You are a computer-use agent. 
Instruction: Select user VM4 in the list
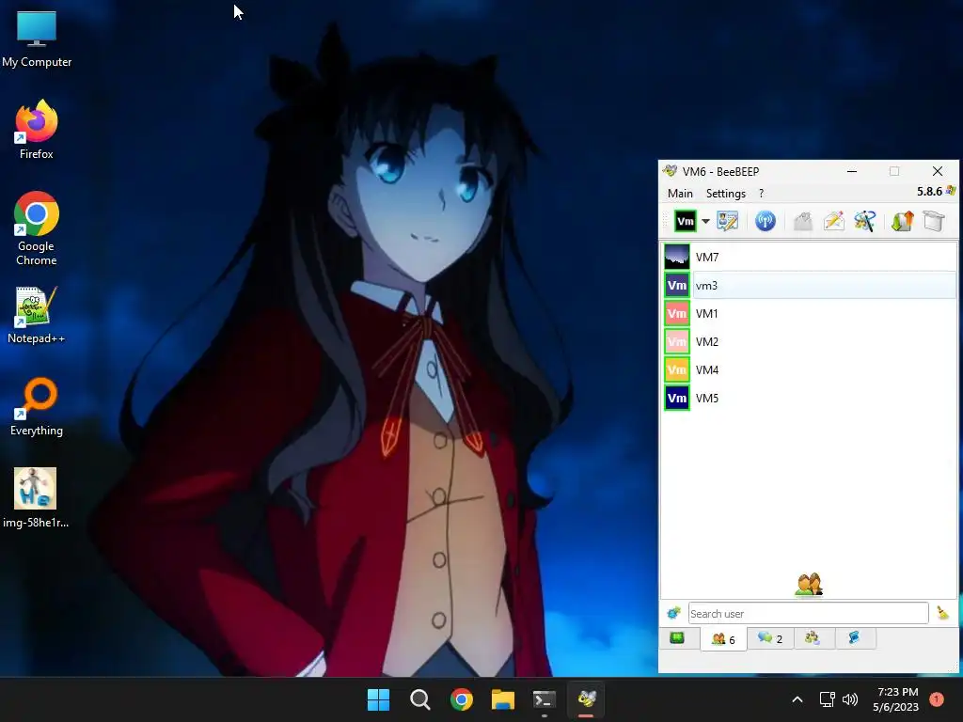(x=809, y=370)
